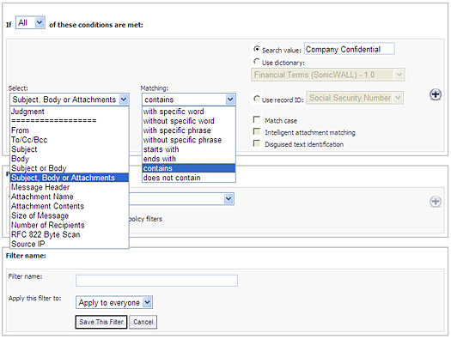Focus the Search value text field
Screen dimensions: 451x339
point(349,49)
